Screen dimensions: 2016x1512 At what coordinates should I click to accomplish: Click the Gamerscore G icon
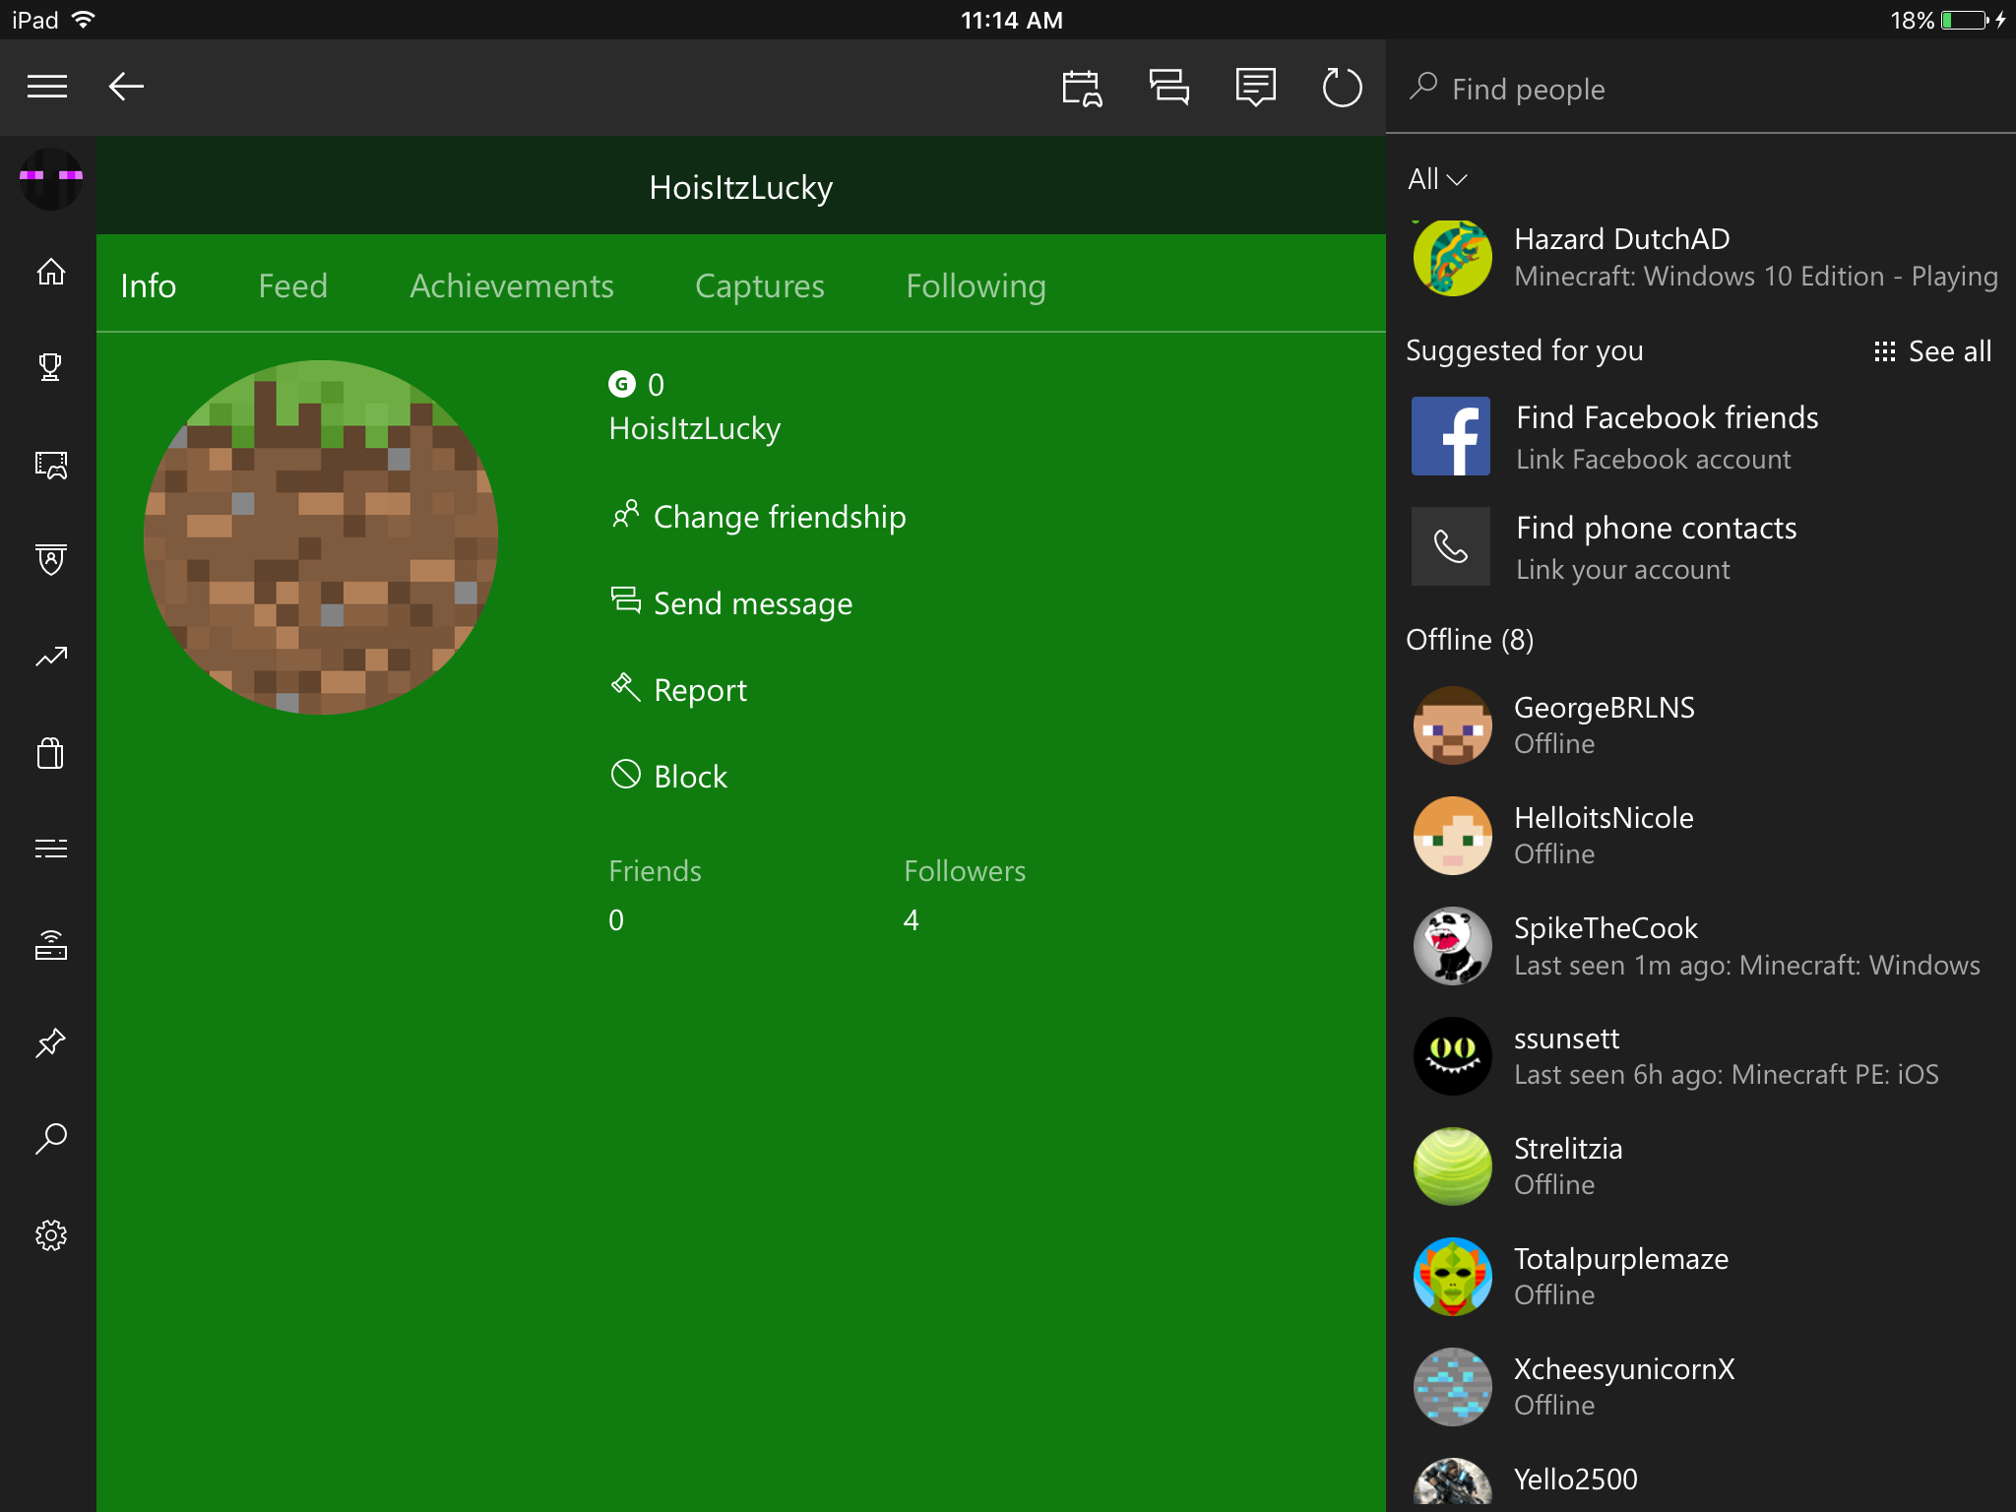pos(622,384)
